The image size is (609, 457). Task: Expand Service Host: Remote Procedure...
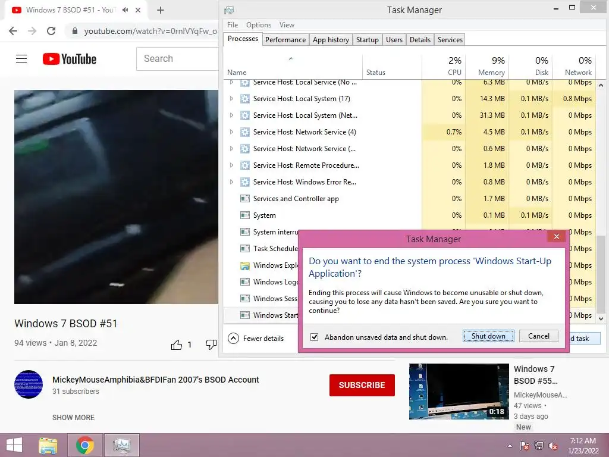pyautogui.click(x=231, y=165)
